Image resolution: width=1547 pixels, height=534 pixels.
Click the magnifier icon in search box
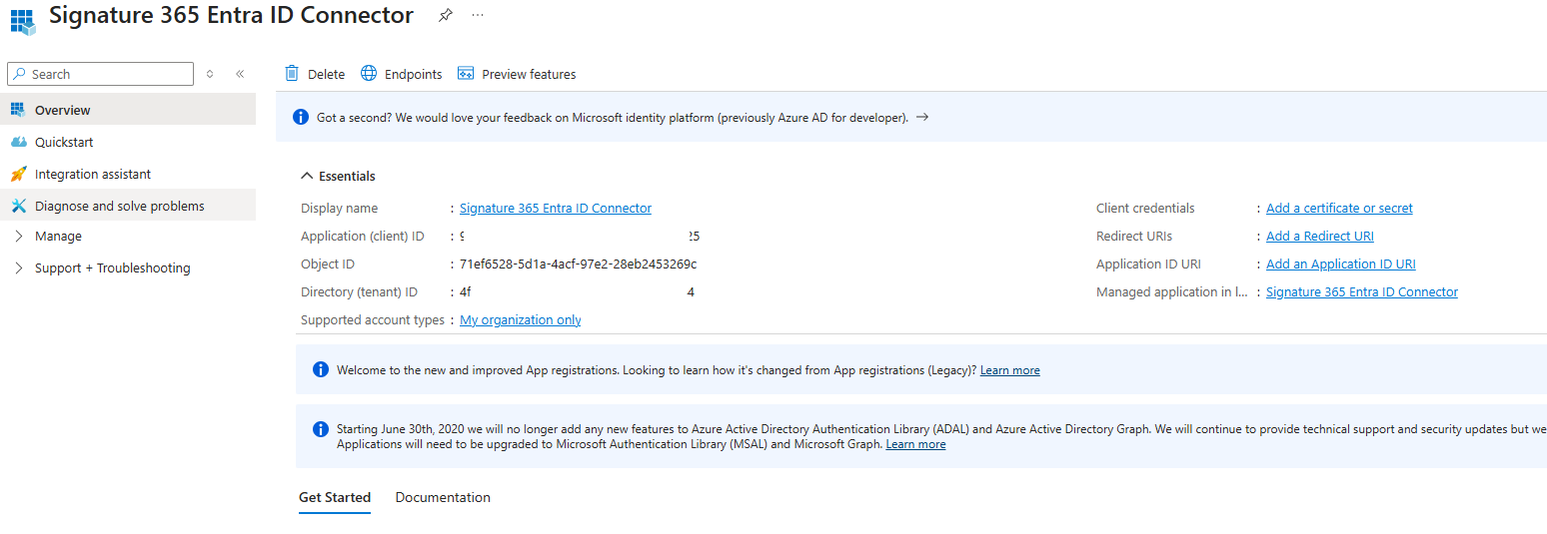click(20, 74)
